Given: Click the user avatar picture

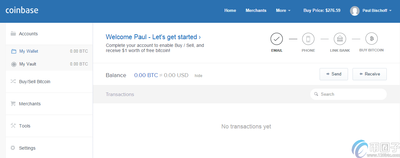Looking at the screenshot, I should coord(354,11).
